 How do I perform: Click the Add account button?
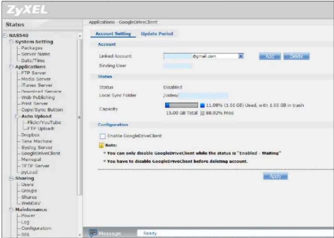tap(270, 56)
